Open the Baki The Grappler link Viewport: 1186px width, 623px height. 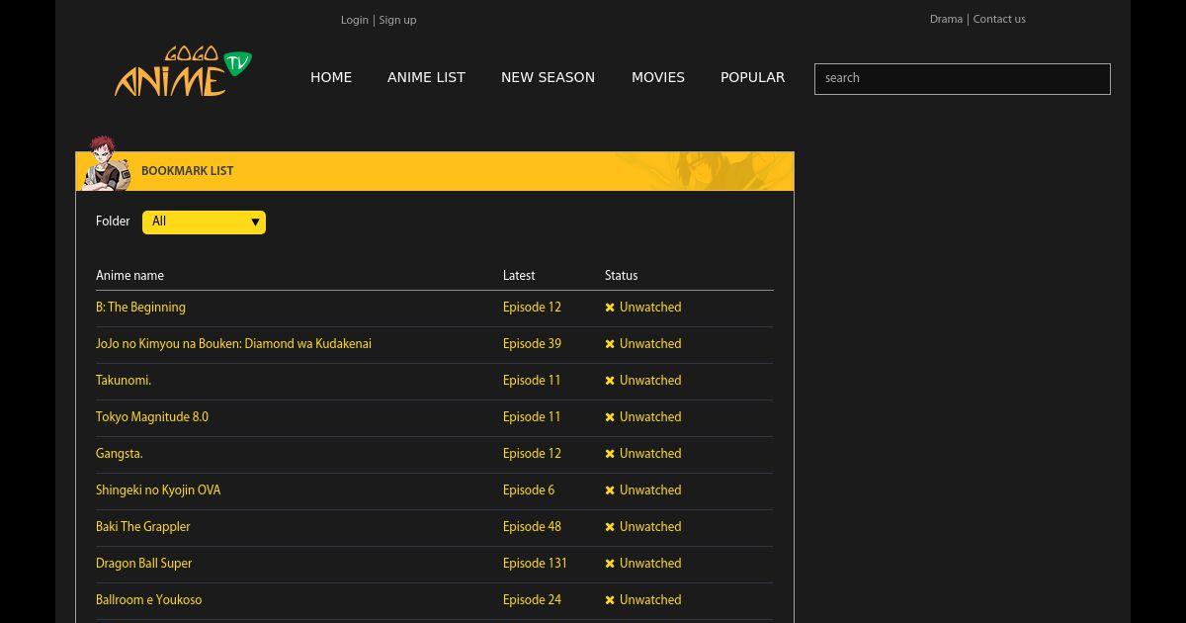tap(143, 527)
